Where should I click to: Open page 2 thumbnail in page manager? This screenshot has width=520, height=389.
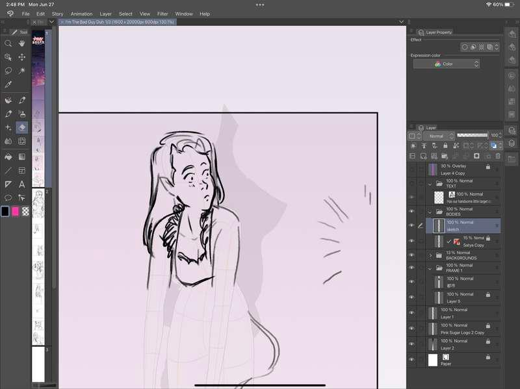coord(38,267)
